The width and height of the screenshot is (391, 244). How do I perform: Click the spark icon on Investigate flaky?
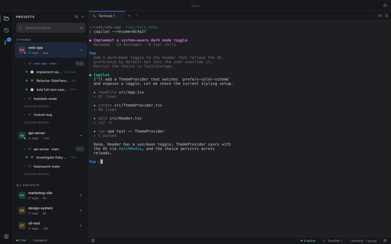tap(32, 157)
